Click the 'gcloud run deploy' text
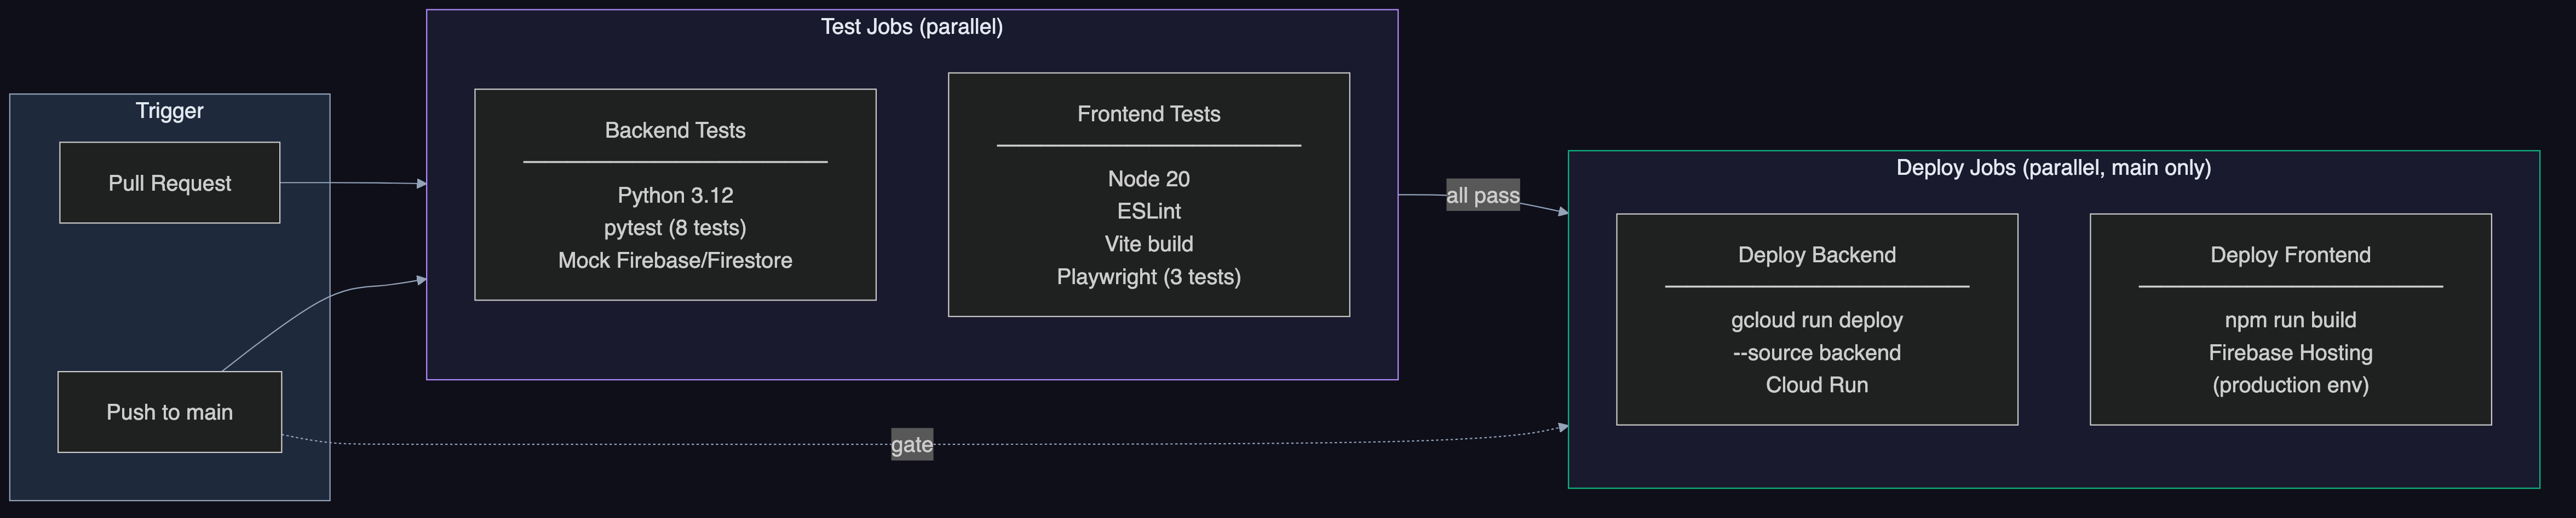Viewport: 2576px width, 518px height. [x=1817, y=320]
